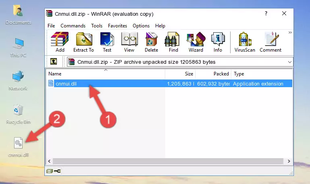Open the archive path dropdown
Viewport: 310px width, 184px height.
coord(289,62)
